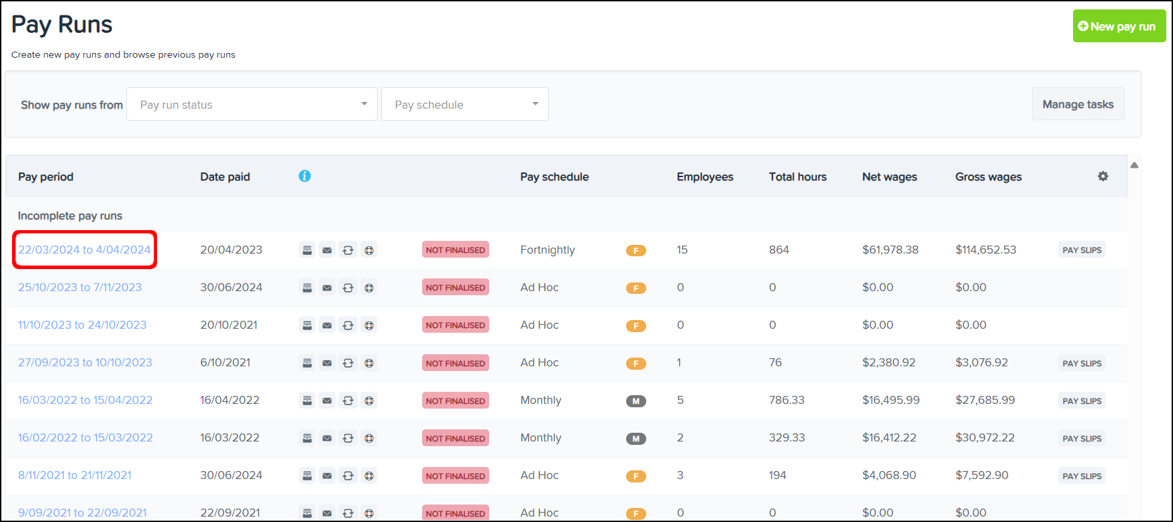The height and width of the screenshot is (522, 1173).
Task: Click the orange F badge in Fortnightly row
Action: [x=635, y=250]
